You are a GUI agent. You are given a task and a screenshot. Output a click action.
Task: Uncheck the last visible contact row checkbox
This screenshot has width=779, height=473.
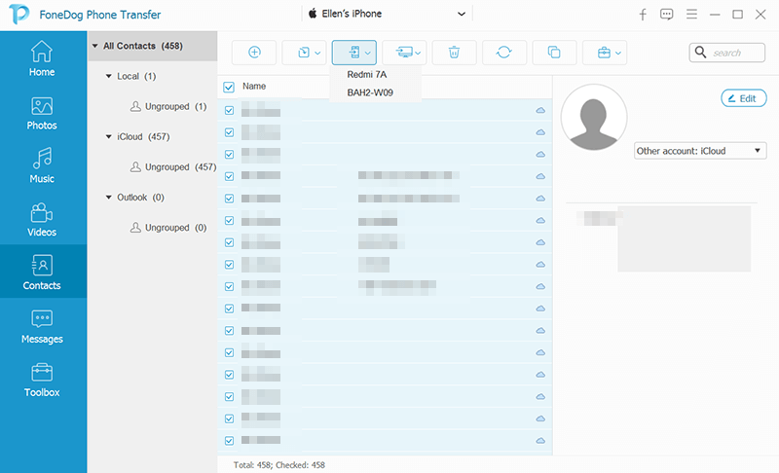coord(229,440)
